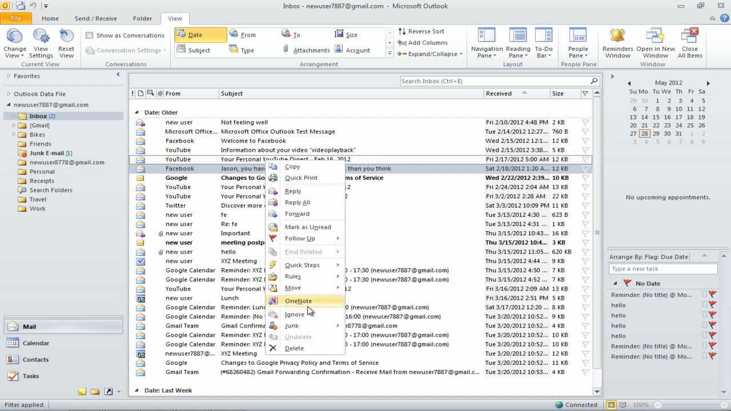The width and height of the screenshot is (731, 411).
Task: Click Close All Items
Action: click(690, 43)
